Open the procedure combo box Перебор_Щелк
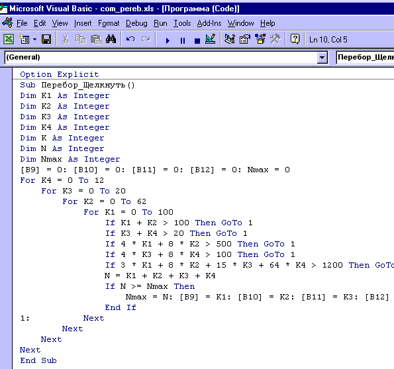The height and width of the screenshot is (369, 394). click(365, 58)
